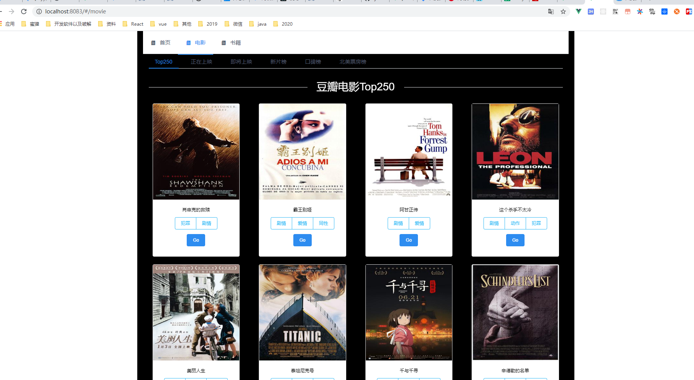
Task: Switch to the Top250 tab
Action: point(163,62)
